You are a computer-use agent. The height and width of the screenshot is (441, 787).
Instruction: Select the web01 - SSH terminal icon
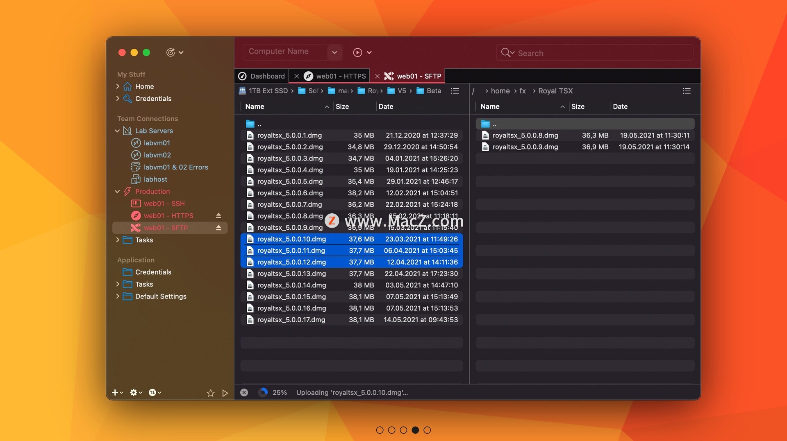136,204
